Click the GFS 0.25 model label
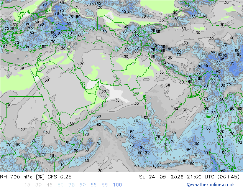The height and width of the screenshot is (188, 243). click(x=59, y=176)
